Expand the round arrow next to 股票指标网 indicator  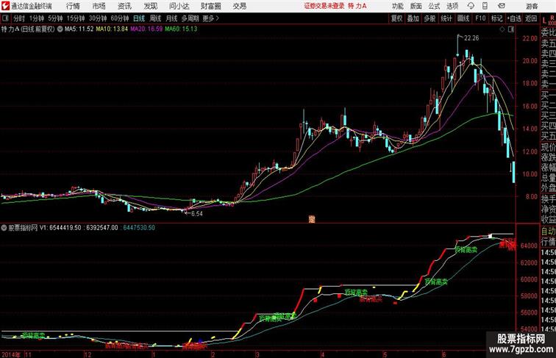(x=4, y=228)
